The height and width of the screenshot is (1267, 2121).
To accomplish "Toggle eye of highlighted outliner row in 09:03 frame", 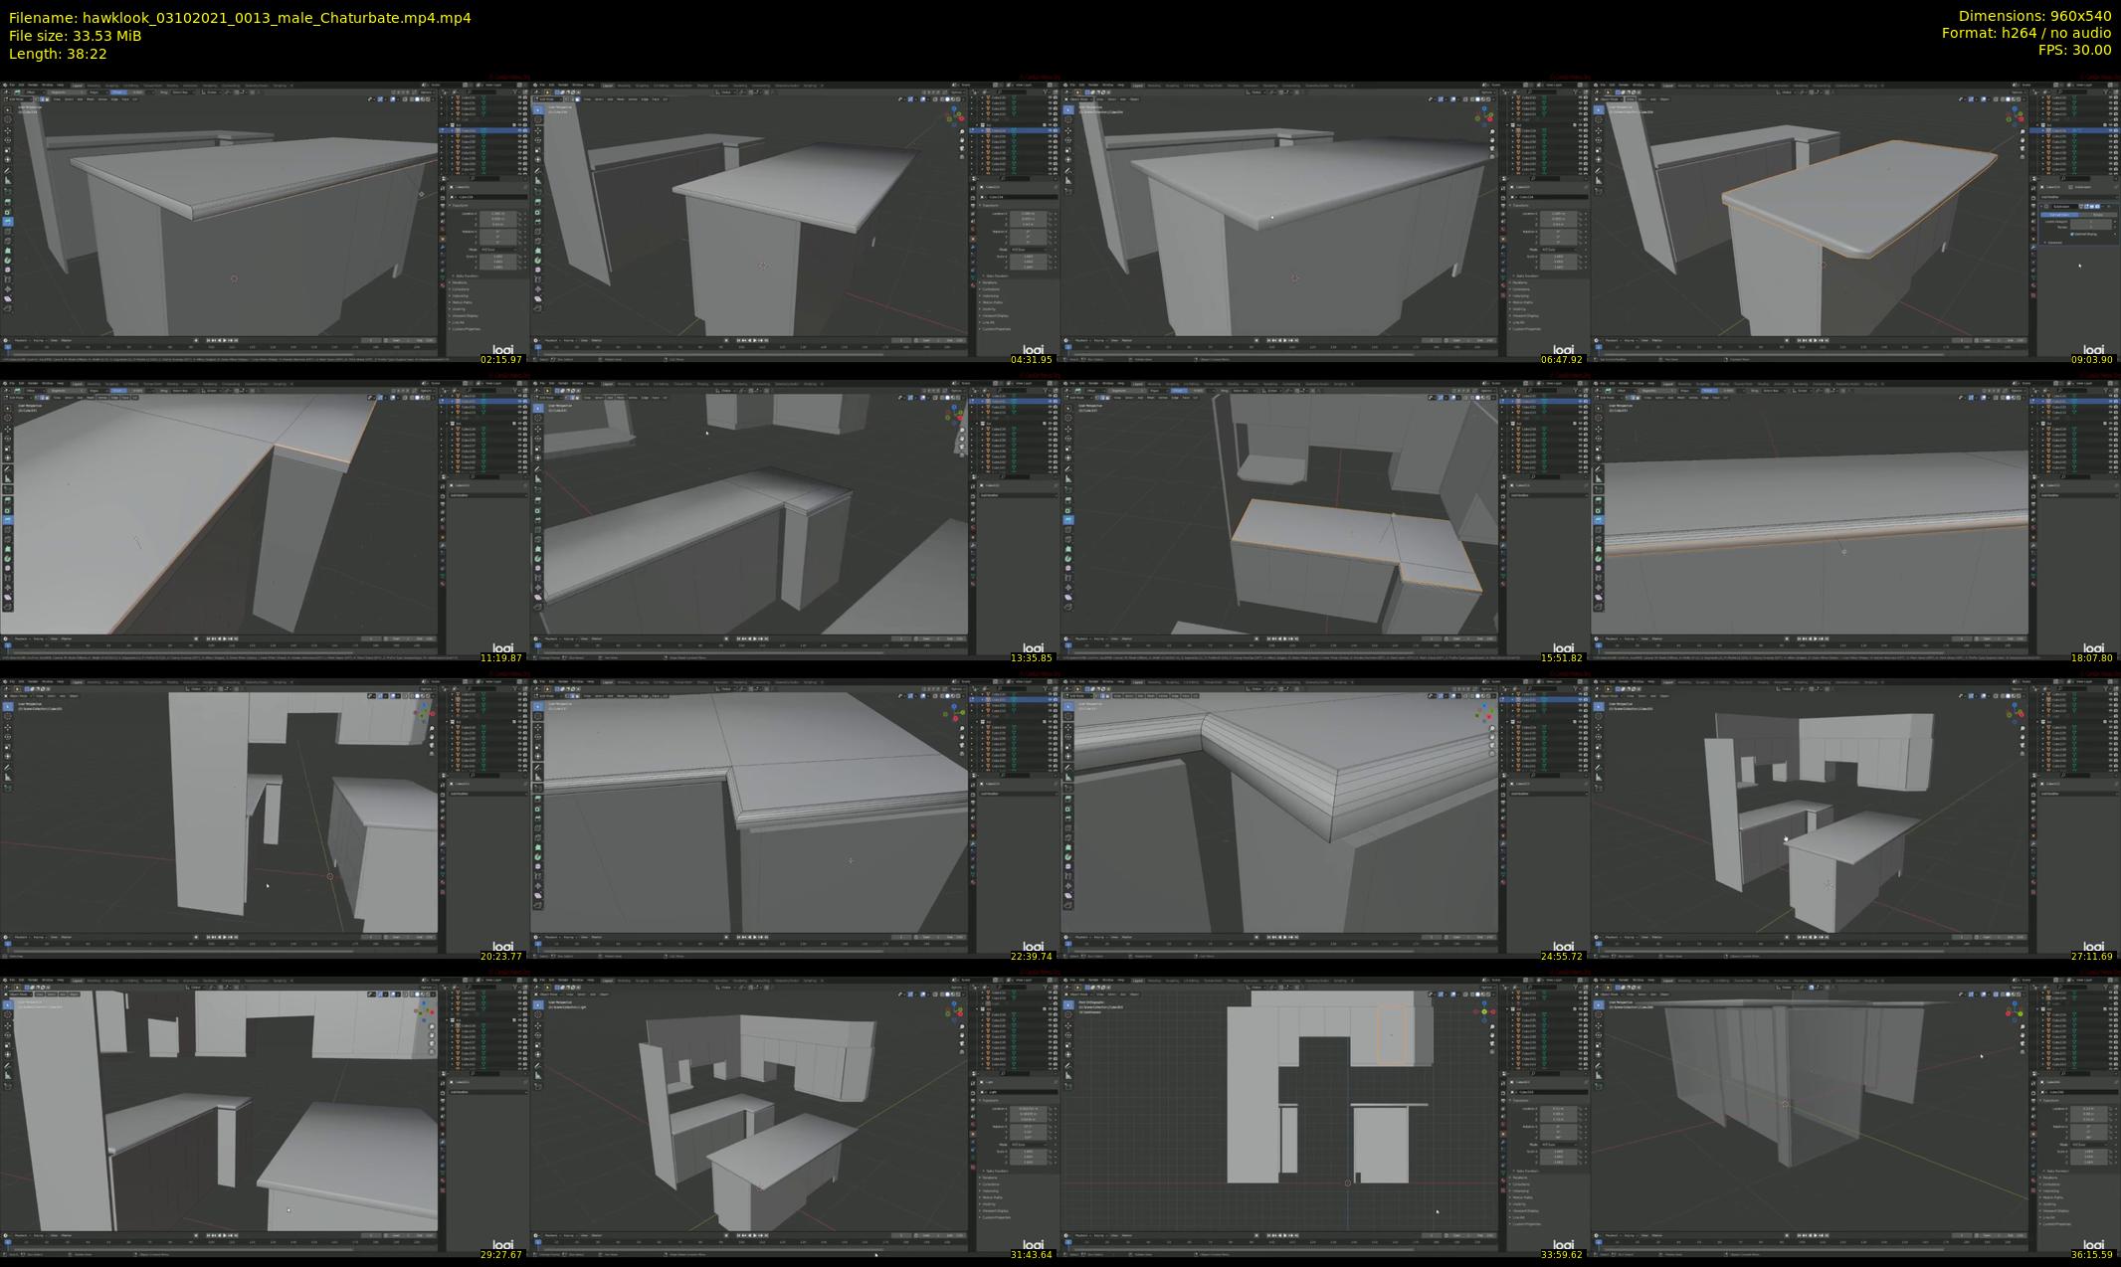I will pyautogui.click(x=2110, y=130).
